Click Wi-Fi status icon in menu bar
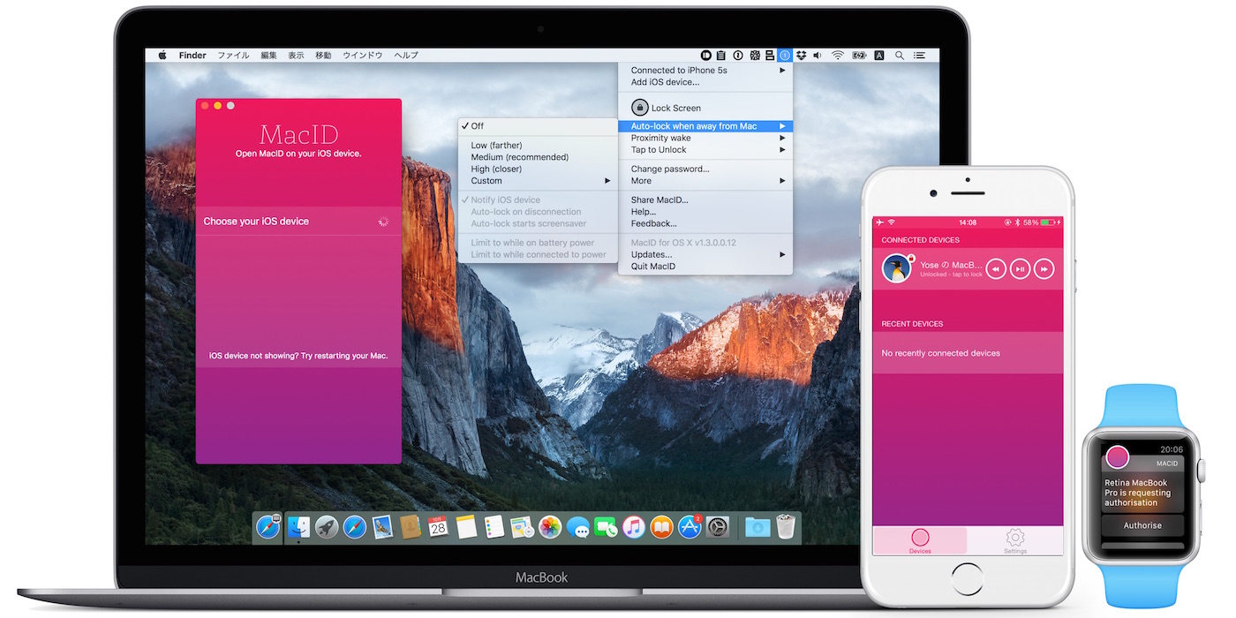This screenshot has height=618, width=1236. (x=838, y=55)
